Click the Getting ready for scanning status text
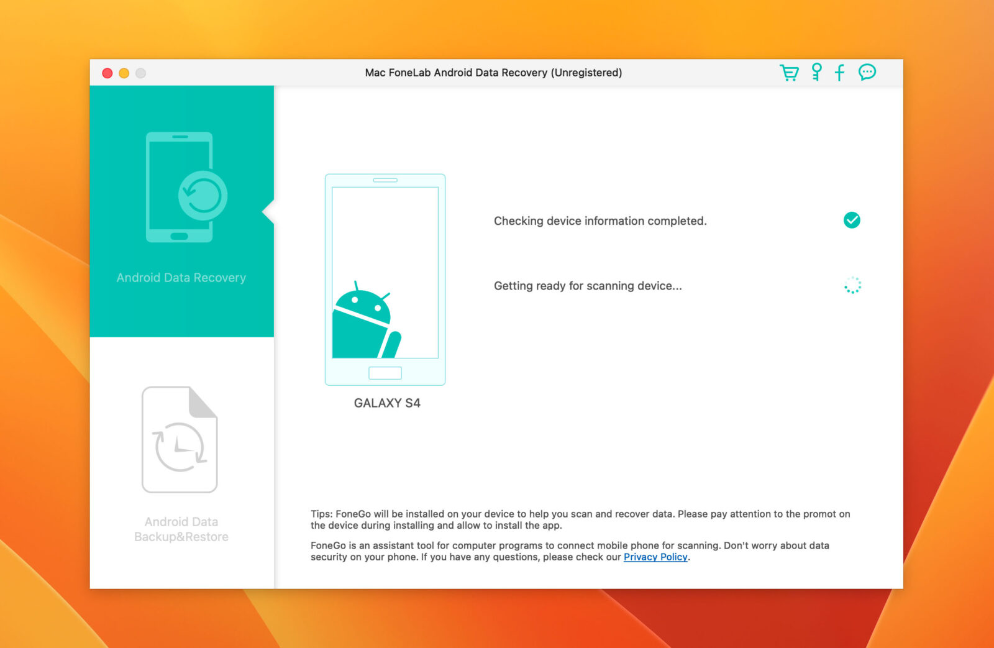This screenshot has height=648, width=994. point(587,286)
